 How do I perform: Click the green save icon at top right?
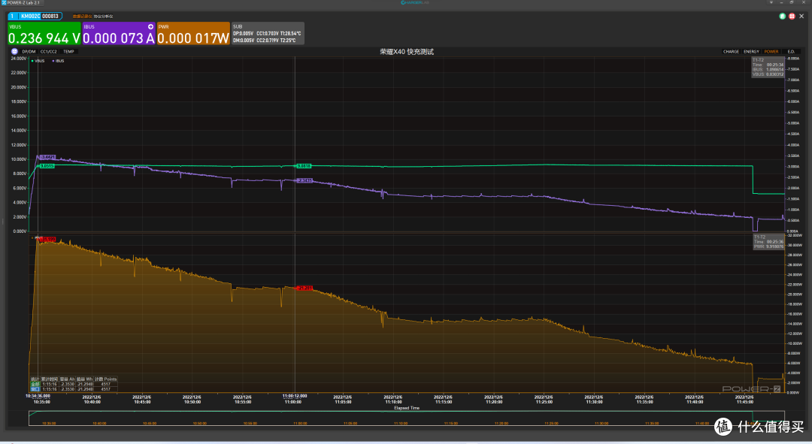pyautogui.click(x=782, y=16)
